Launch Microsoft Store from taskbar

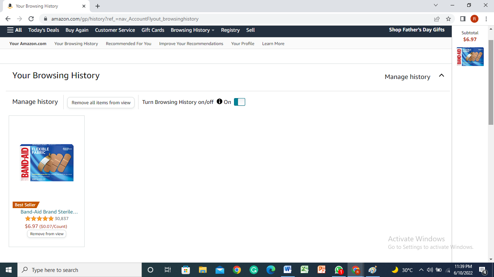pyautogui.click(x=185, y=270)
